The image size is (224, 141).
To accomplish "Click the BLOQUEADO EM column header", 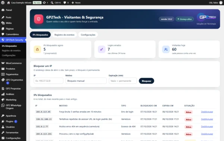I will coord(149,106).
